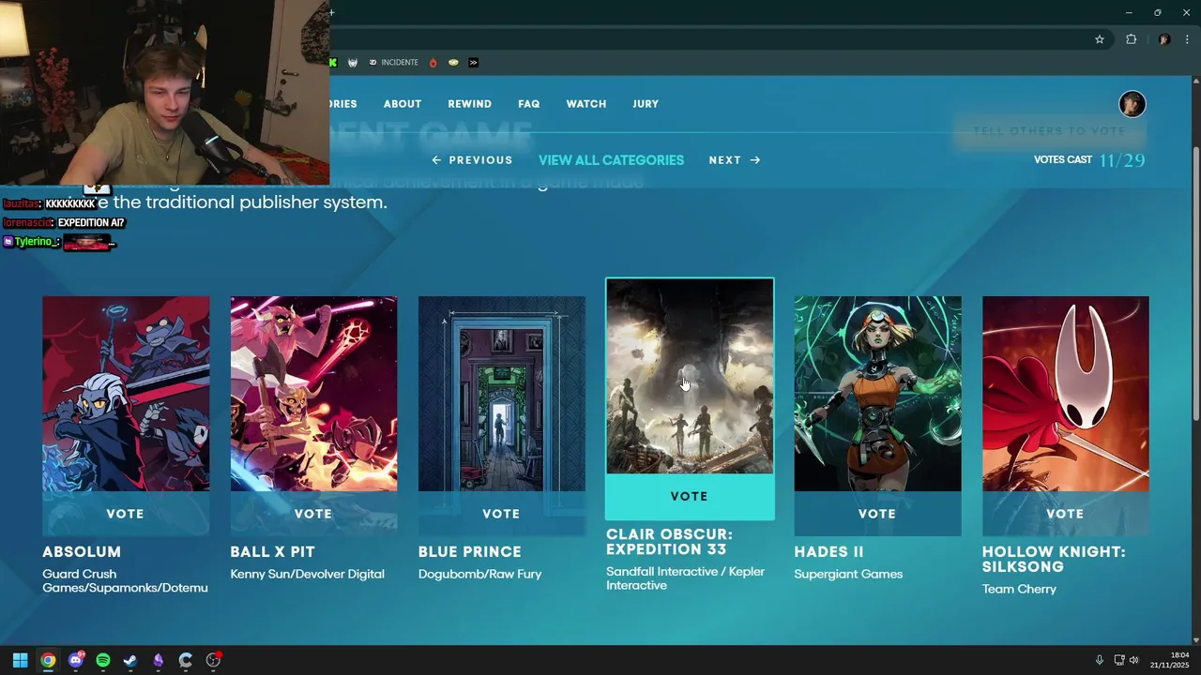Open Spotify from the taskbar
The image size is (1201, 675).
click(x=103, y=660)
